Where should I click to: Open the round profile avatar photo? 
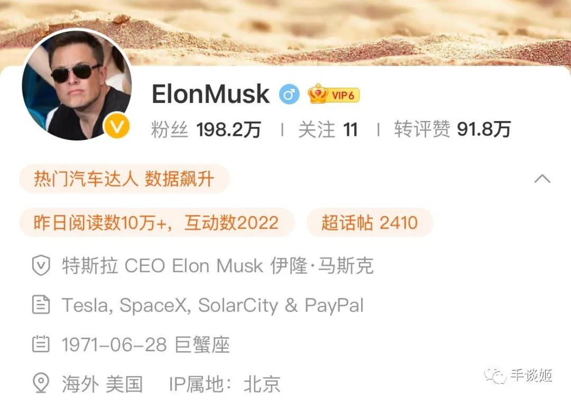tap(77, 85)
